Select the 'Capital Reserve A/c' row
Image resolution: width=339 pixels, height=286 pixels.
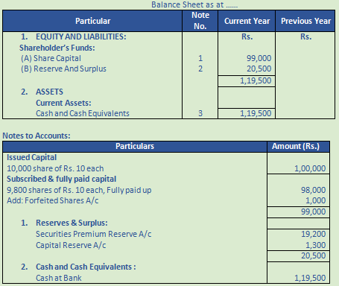[x=71, y=245]
